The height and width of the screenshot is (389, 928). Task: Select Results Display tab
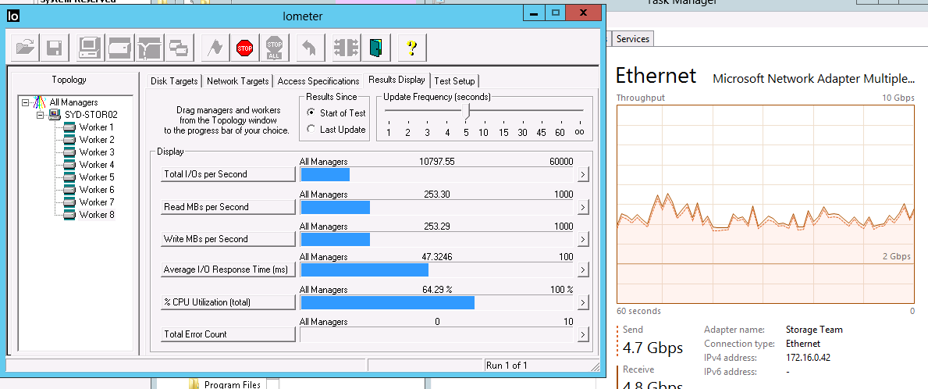click(396, 80)
